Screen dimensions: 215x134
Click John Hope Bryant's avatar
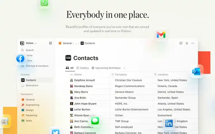[71, 104]
